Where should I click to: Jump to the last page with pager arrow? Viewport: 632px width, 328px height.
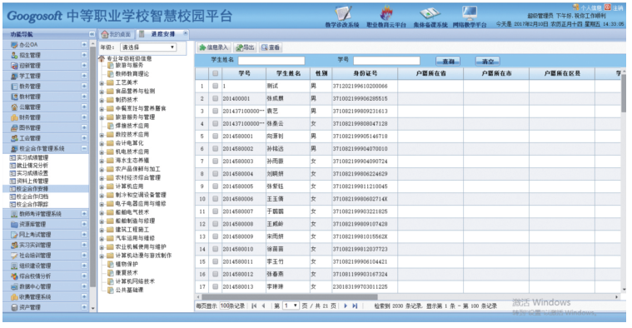pyautogui.click(x=355, y=306)
